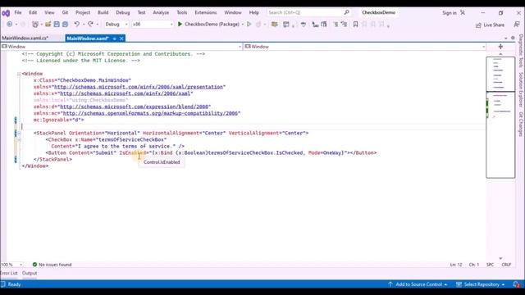The image size is (525, 295).
Task: Open the startup target dropdown arrow
Action: point(243,25)
